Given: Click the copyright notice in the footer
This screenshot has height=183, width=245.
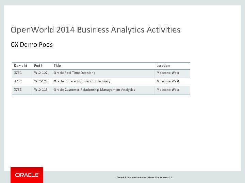Looking at the screenshot, I should pos(143,177).
